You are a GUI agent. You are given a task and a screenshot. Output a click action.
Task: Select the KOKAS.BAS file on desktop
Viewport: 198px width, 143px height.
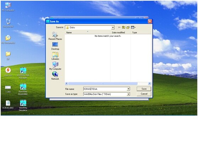point(8,105)
